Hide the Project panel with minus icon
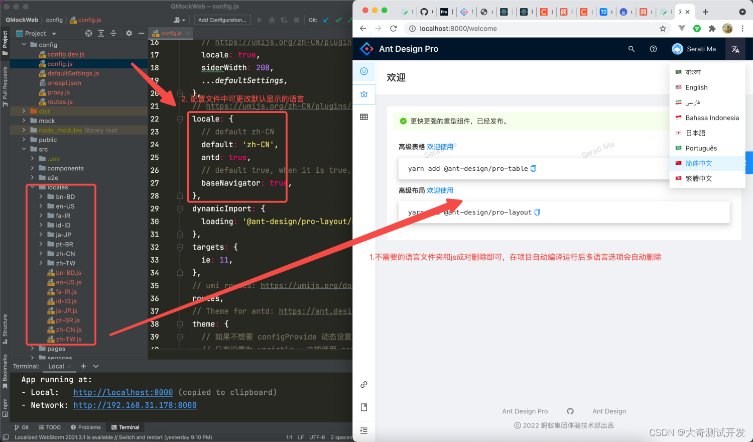This screenshot has width=753, height=442. click(x=141, y=33)
